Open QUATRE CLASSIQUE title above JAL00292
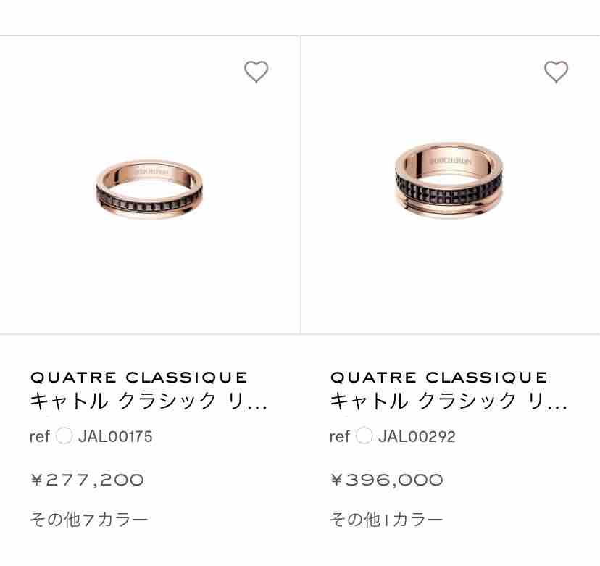 click(x=439, y=378)
